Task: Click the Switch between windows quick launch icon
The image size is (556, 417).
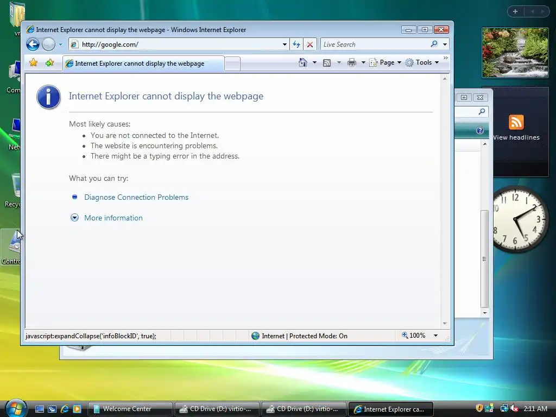Action: click(52, 409)
